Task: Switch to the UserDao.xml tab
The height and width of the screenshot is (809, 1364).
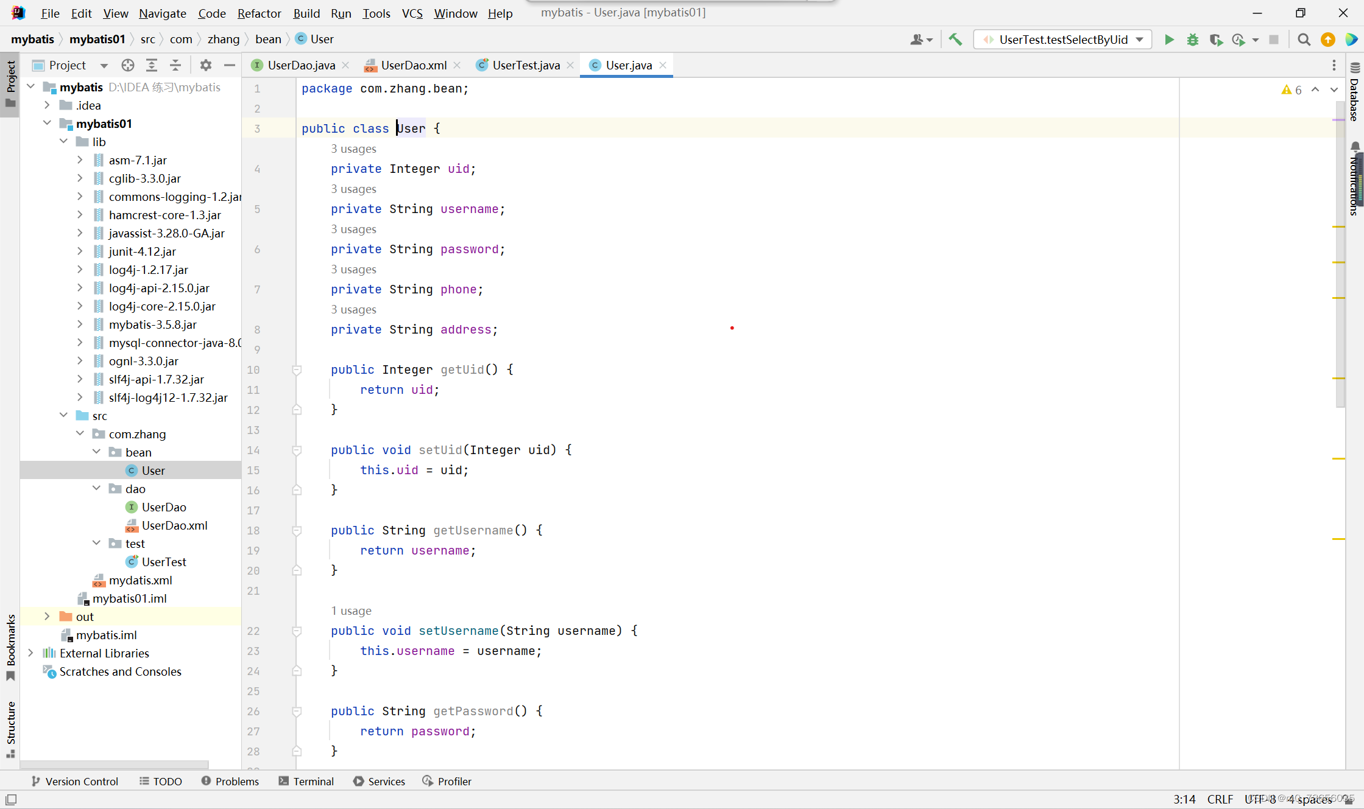Action: click(413, 65)
